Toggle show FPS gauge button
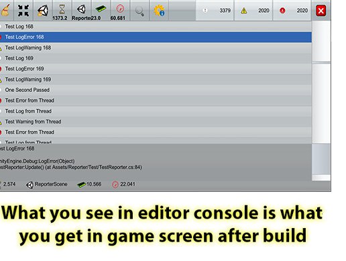This screenshot has width=346, height=261. (120, 10)
